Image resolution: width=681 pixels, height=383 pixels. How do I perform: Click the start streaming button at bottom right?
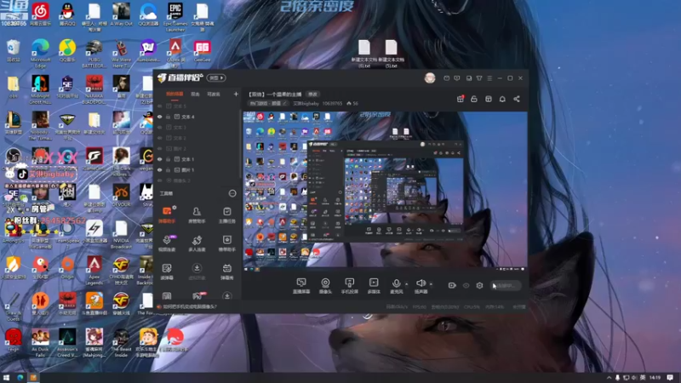click(x=506, y=286)
